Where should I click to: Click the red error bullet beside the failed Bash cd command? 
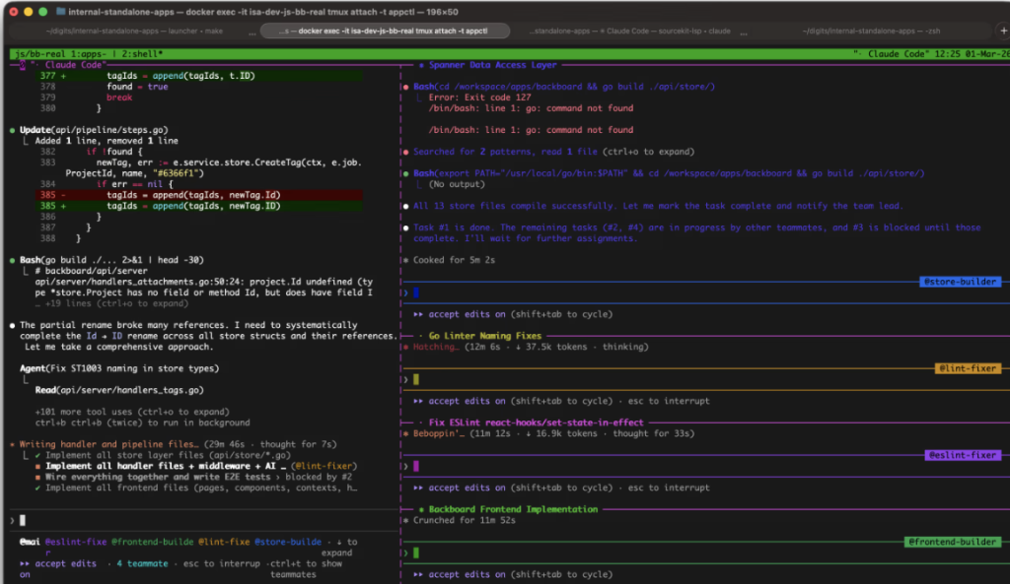[405, 87]
